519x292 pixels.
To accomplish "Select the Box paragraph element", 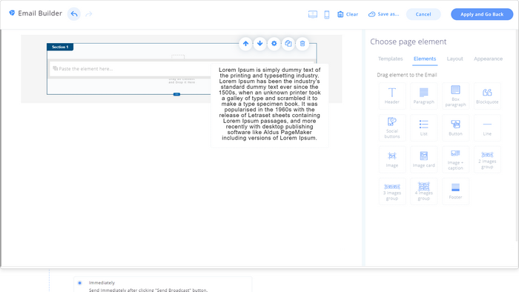I will click(x=455, y=96).
